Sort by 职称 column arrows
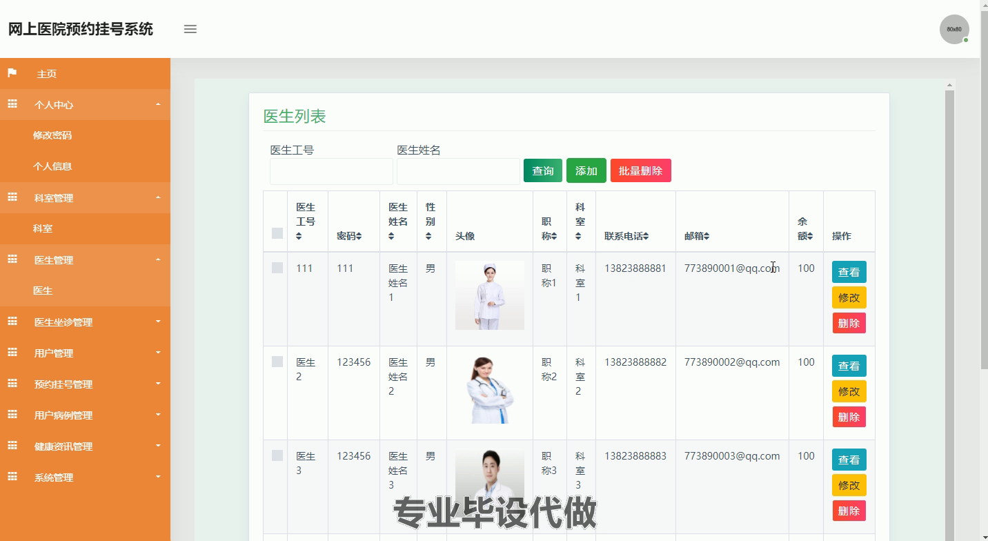This screenshot has width=988, height=541. [x=555, y=236]
